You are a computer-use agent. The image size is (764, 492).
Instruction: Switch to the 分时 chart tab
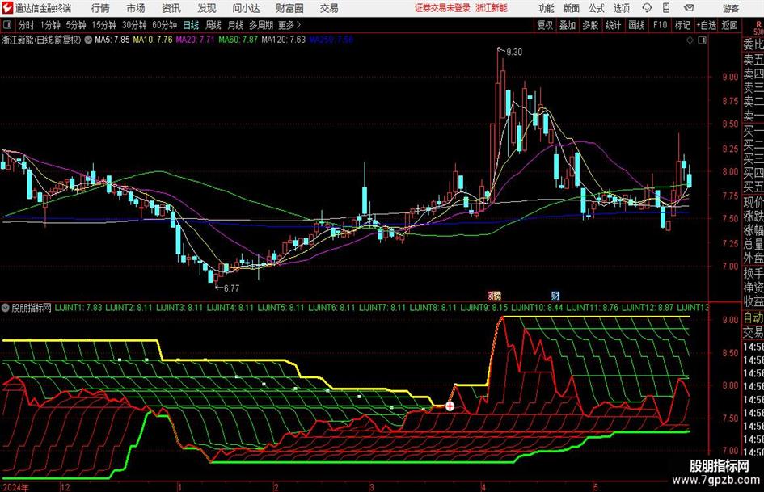[x=26, y=25]
